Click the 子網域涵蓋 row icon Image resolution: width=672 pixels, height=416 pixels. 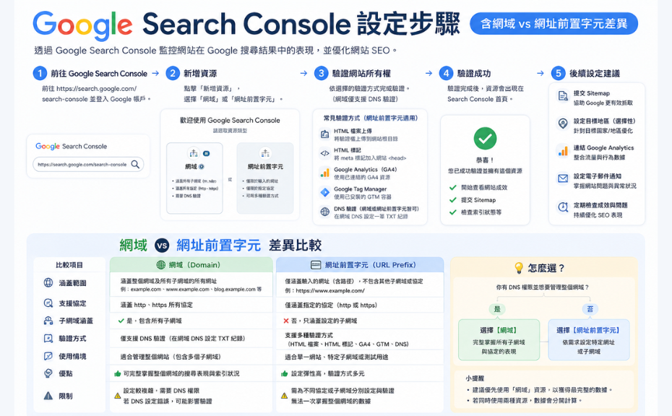[x=48, y=321]
